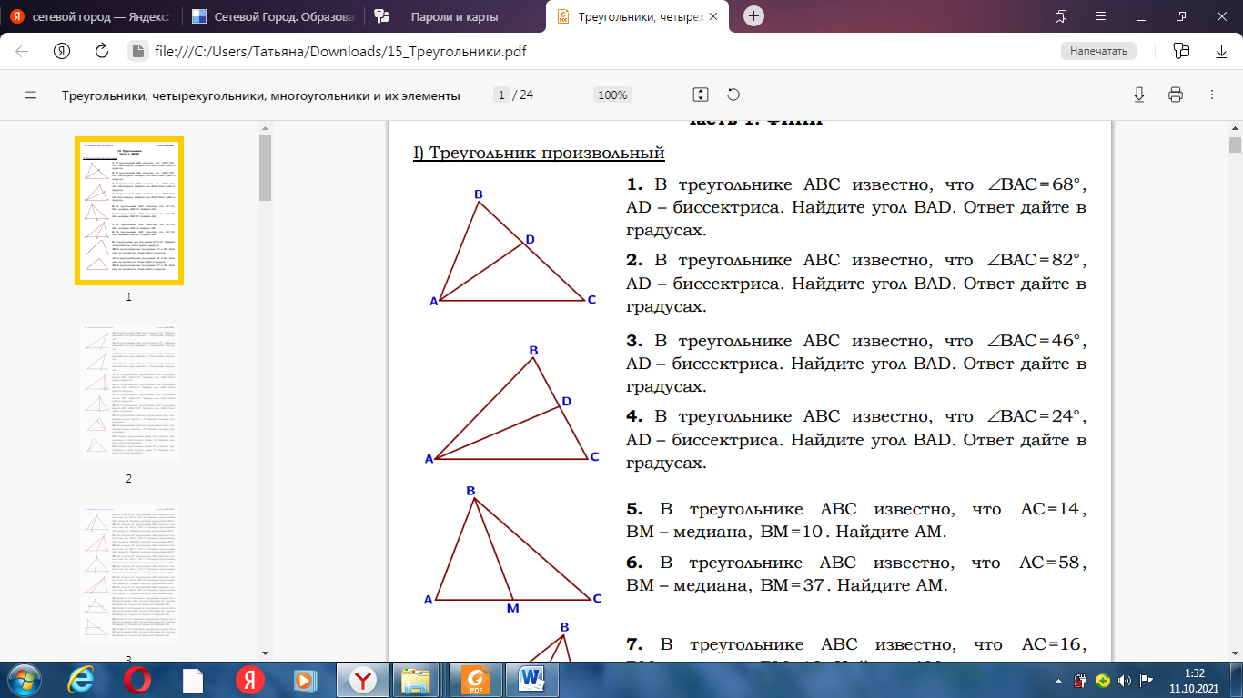Rotate the document with the rotate icon
The image size is (1243, 698).
733,95
